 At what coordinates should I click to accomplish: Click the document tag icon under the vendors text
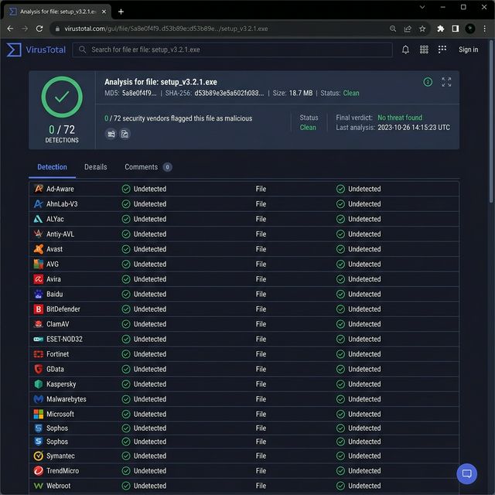point(125,134)
